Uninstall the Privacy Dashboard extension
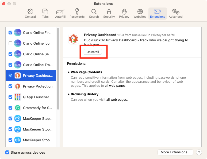This screenshot has height=159, width=207. pos(93,52)
